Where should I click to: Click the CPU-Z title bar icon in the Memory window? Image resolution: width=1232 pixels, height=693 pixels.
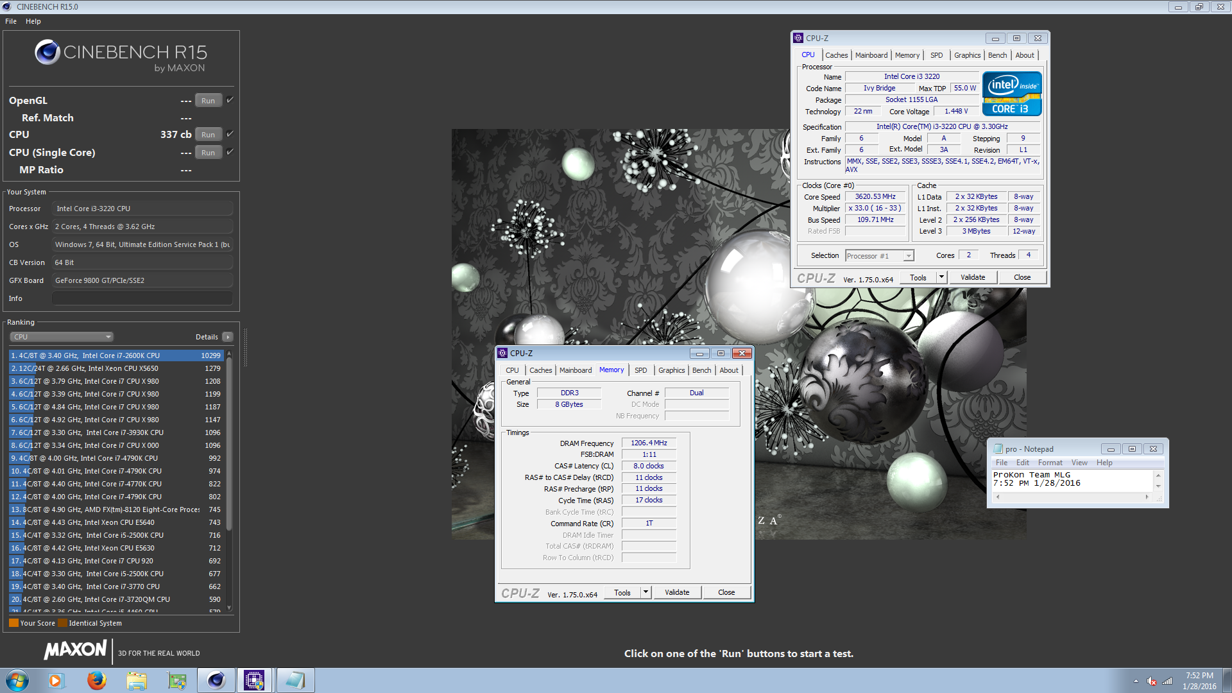(x=502, y=354)
